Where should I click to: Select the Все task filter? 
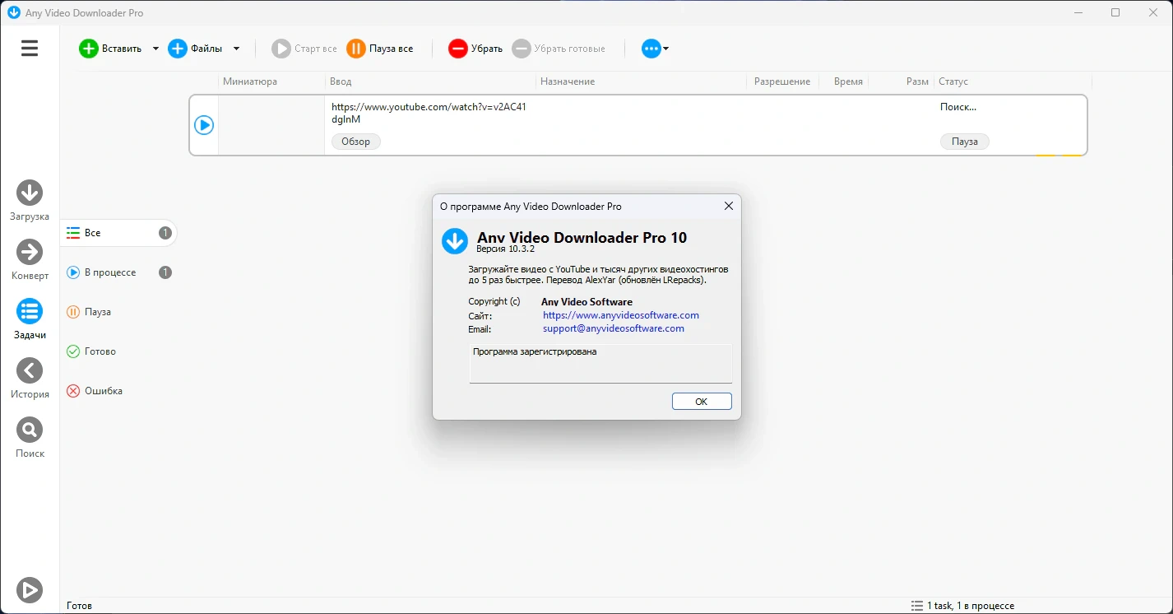coord(119,233)
